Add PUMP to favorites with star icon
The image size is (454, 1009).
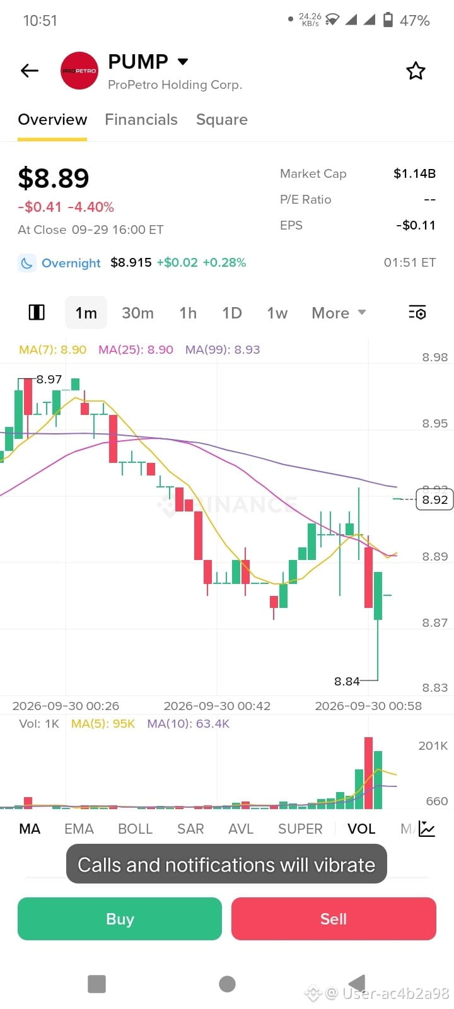[x=416, y=71]
